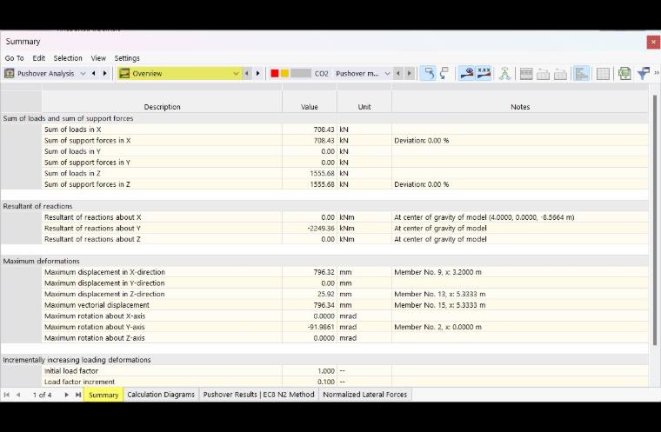Click value -2249.36 for reactions about Y
The width and height of the screenshot is (661, 432).
coord(321,228)
